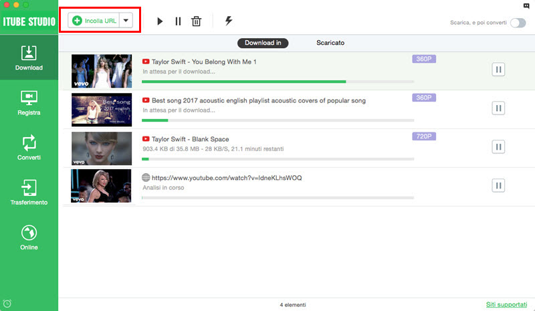Select the https://www.youtube.com/watch URL text
Viewport: 535px width, 311px height.
pyautogui.click(x=227, y=178)
